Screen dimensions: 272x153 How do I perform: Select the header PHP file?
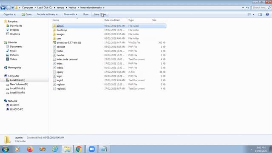(109, 55)
